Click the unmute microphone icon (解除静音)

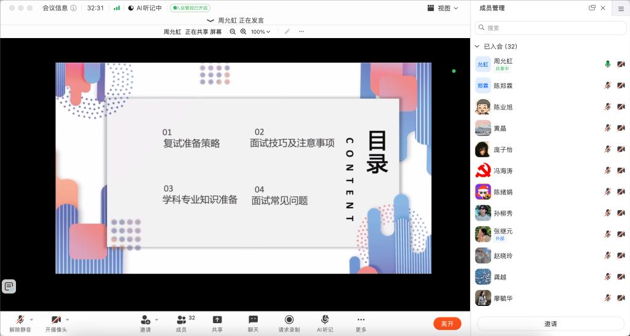click(x=20, y=319)
